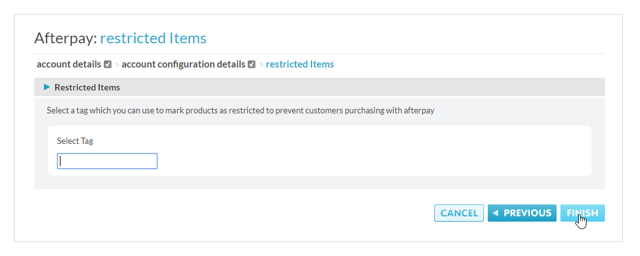Viewport: 640px width, 256px height.
Task: Click the Select Tag field label
Action: coord(75,141)
